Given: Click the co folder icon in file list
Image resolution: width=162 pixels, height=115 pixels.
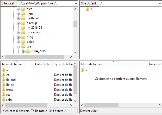Looking at the screenshot, I should pos(3,75).
